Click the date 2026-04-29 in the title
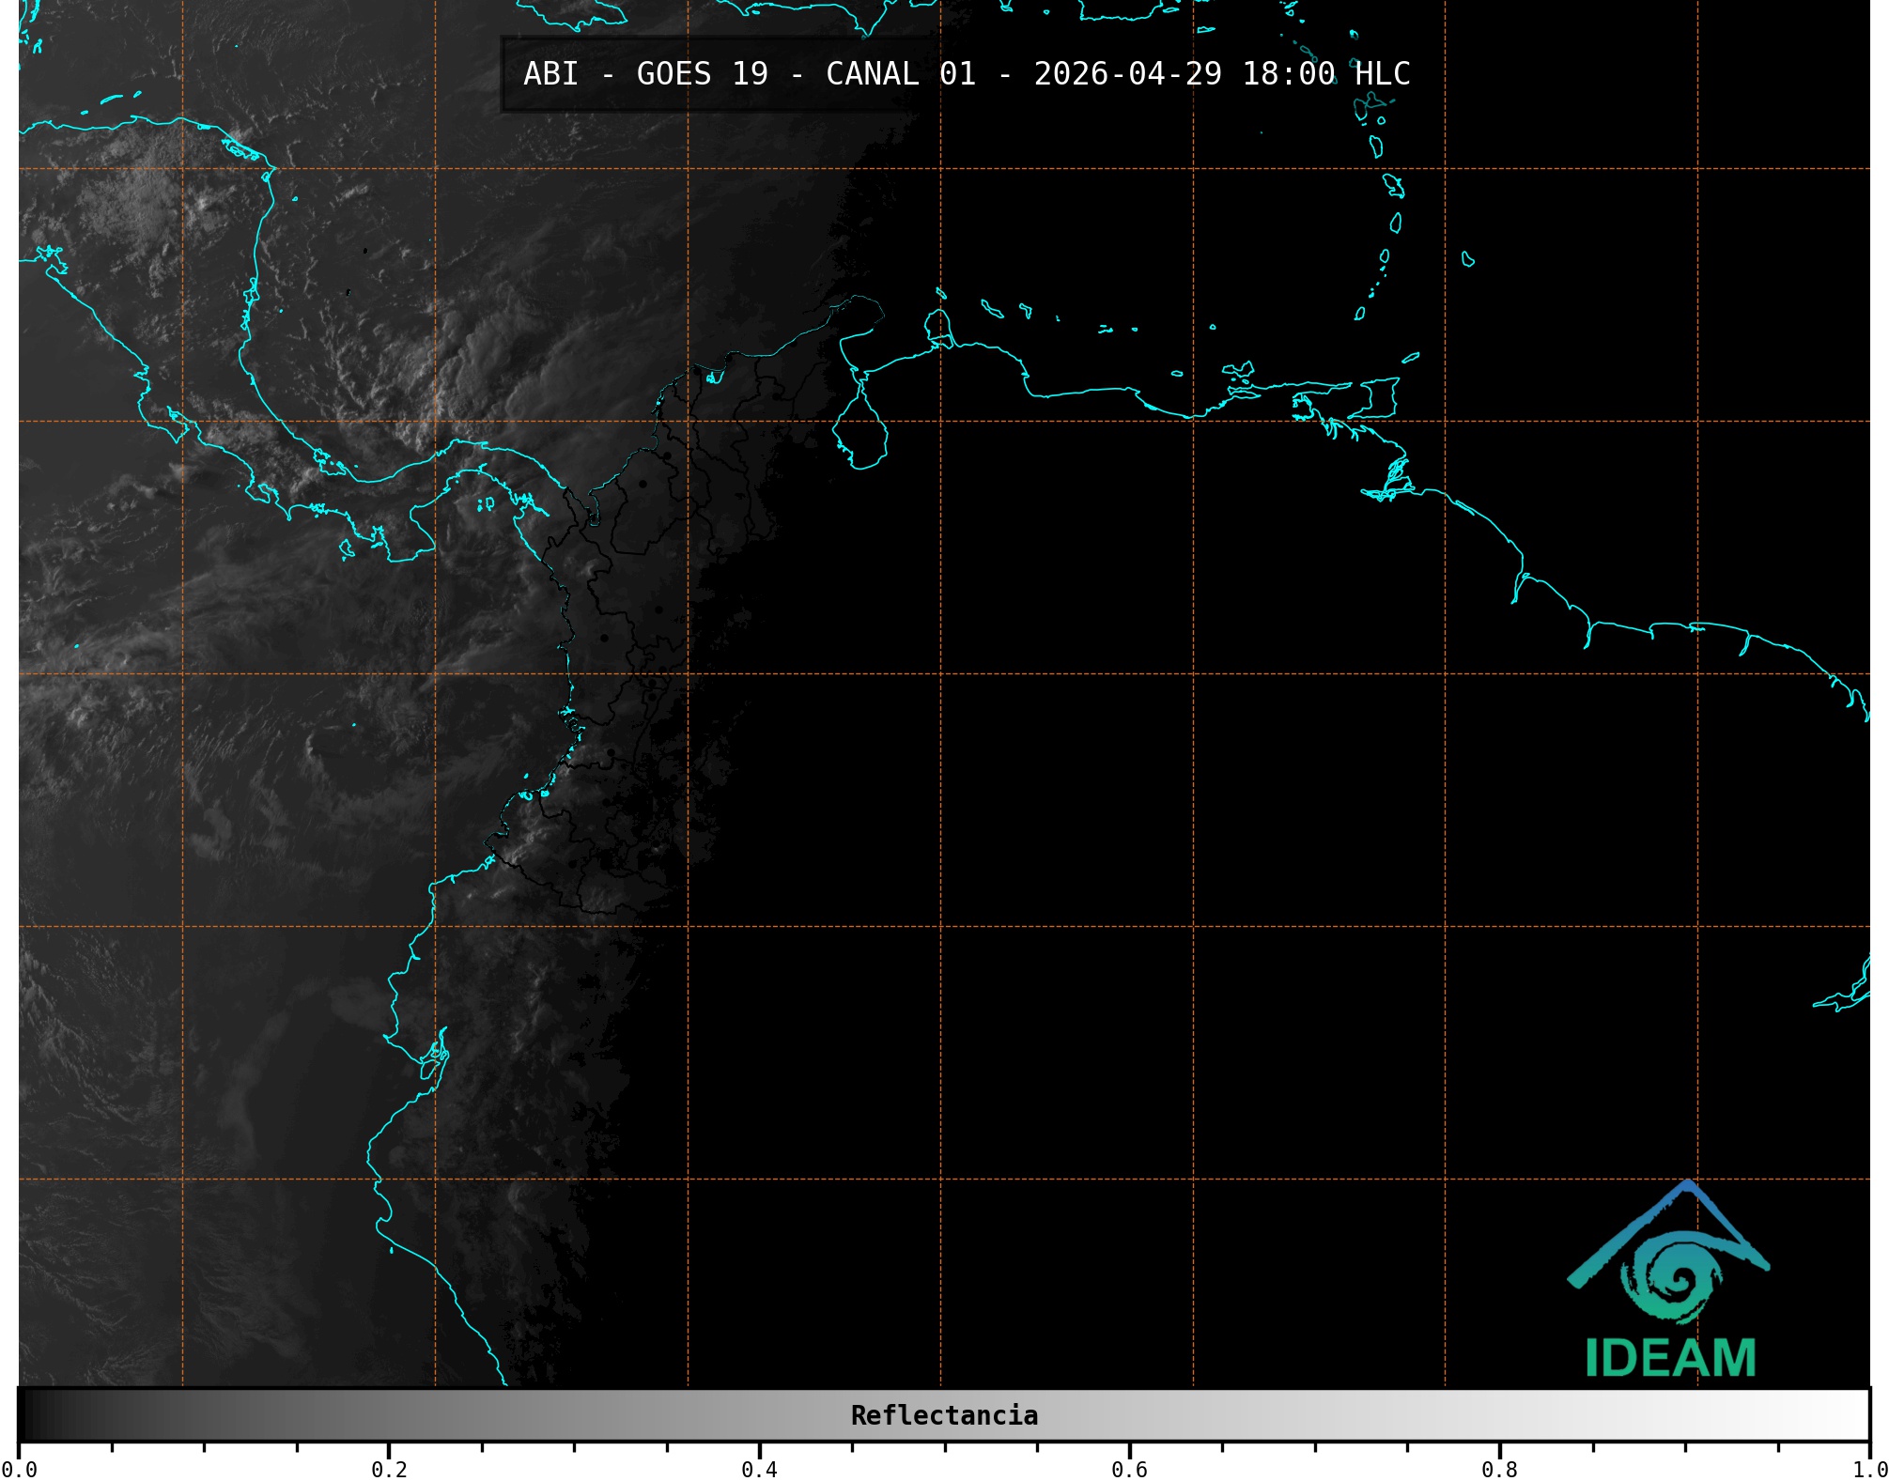The image size is (1889, 1481). pyautogui.click(x=1127, y=74)
